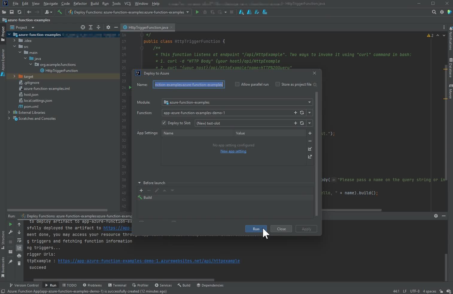This screenshot has height=294, width=453.
Task: Expand the .idea folder
Action: (x=14, y=41)
